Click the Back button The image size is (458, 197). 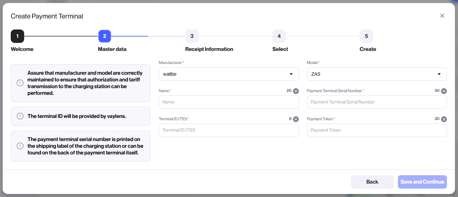click(372, 182)
